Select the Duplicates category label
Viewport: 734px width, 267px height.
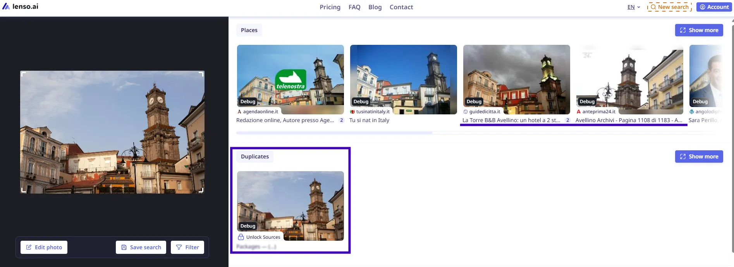pyautogui.click(x=255, y=156)
